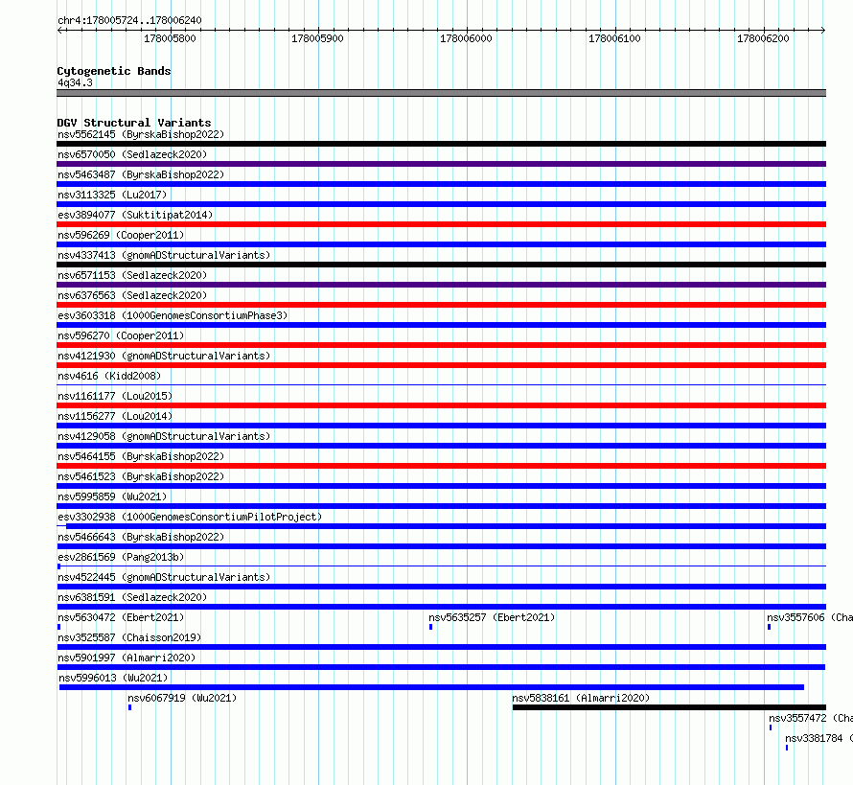Open nsv6571153 (Sedlazeck2020) variant
Viewport: 853px width, 785px height.
pyautogui.click(x=132, y=275)
